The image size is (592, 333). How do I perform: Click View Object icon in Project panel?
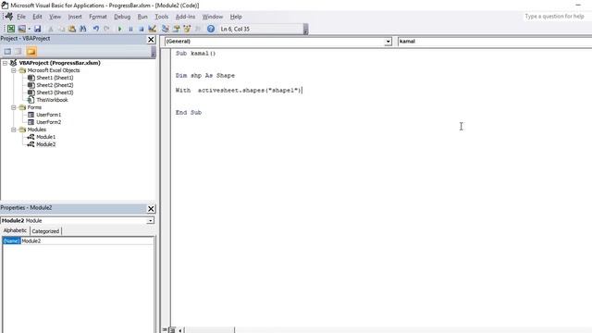(x=18, y=52)
